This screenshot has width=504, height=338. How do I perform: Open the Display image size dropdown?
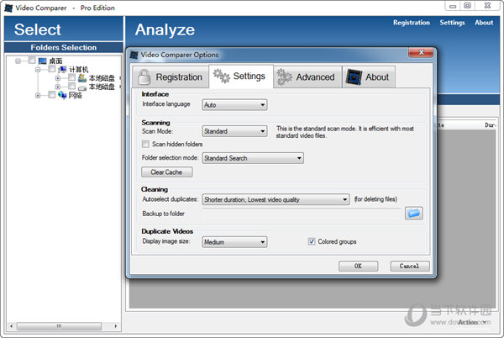[x=234, y=242]
